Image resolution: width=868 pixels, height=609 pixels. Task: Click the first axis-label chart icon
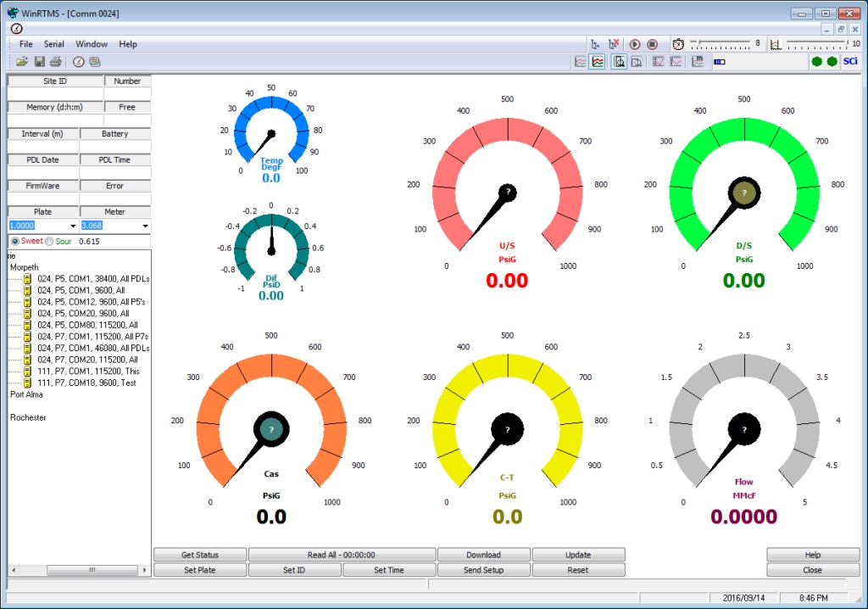[x=658, y=62]
